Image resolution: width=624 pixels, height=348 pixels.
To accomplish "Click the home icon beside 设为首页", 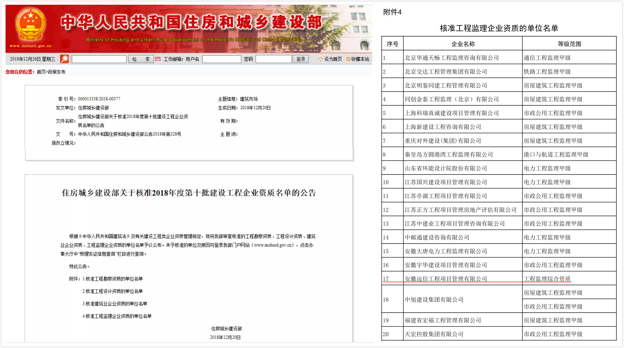I will click(x=320, y=59).
